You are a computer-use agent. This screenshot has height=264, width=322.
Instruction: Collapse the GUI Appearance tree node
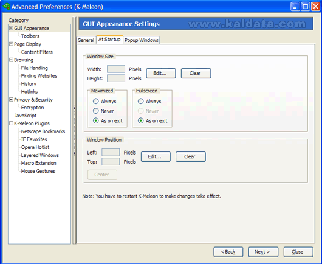click(x=11, y=28)
